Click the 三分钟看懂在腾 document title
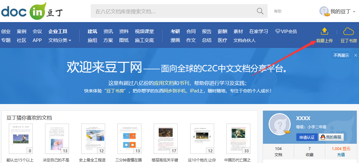The height and width of the screenshot is (163, 359). 129,160
